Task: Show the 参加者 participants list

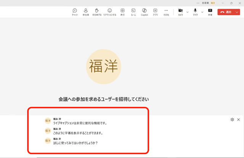Action: (86, 12)
